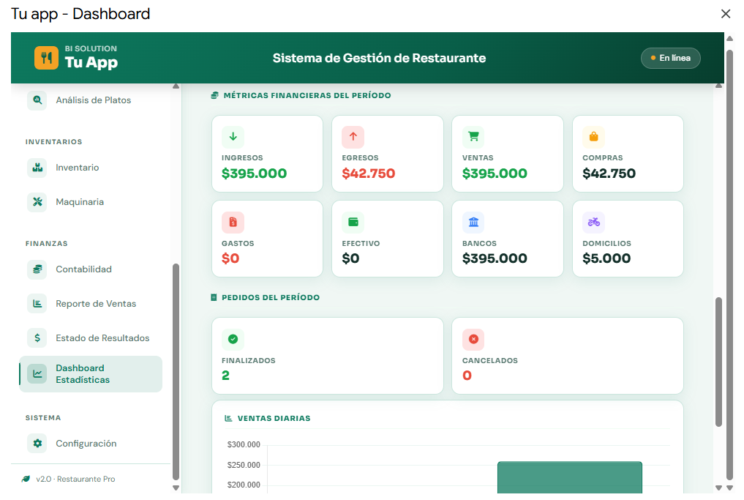Viewport: 744px width, 500px height.
Task: Click the purple motorcycle Domicilios icon
Action: [x=593, y=223]
